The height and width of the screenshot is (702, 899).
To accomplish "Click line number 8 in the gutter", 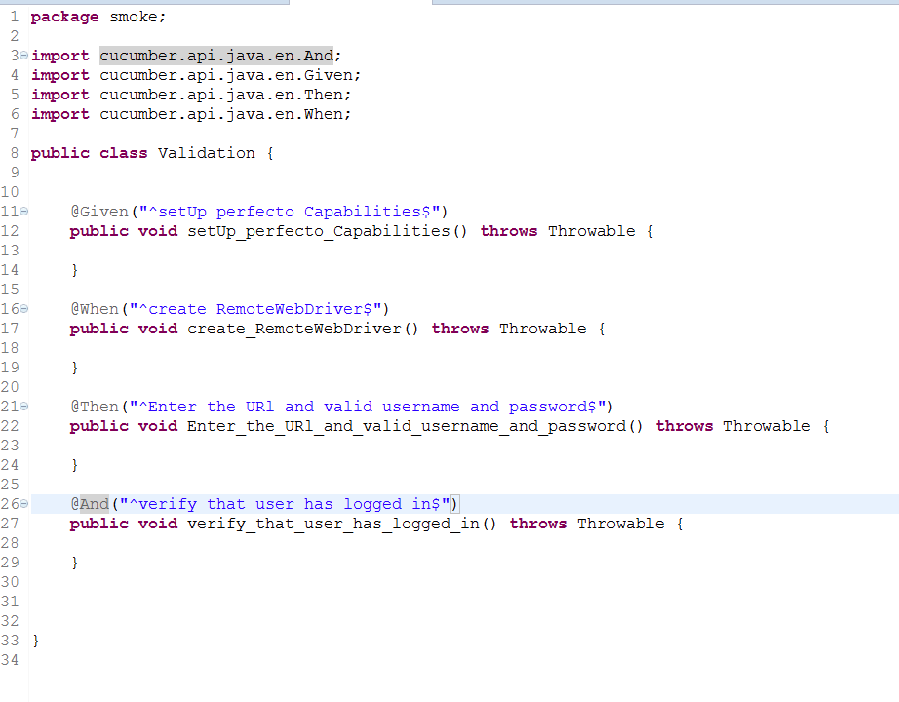I will (x=14, y=153).
